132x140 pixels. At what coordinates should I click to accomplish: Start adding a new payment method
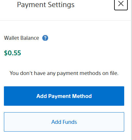(64, 96)
